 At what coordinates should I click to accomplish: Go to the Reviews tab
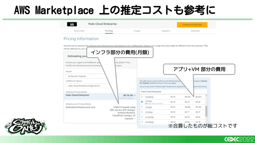(x=195, y=31)
